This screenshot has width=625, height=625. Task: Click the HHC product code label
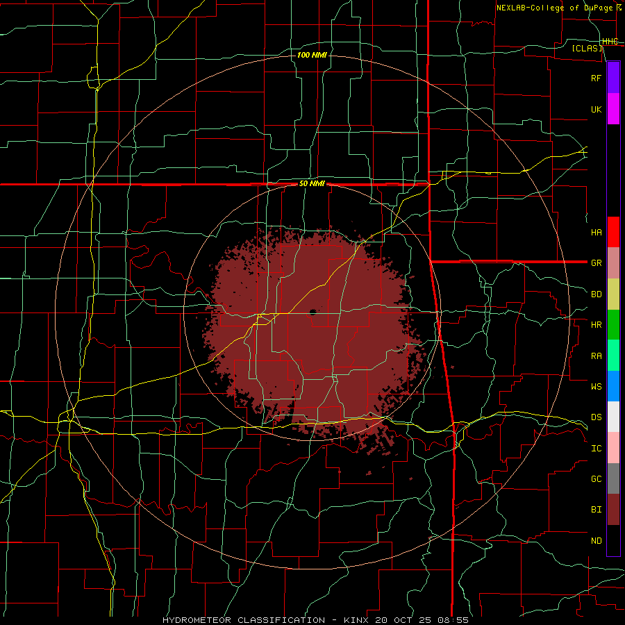(x=610, y=42)
